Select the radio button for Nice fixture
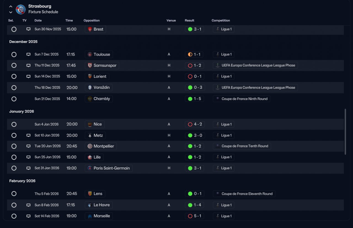 (14, 124)
